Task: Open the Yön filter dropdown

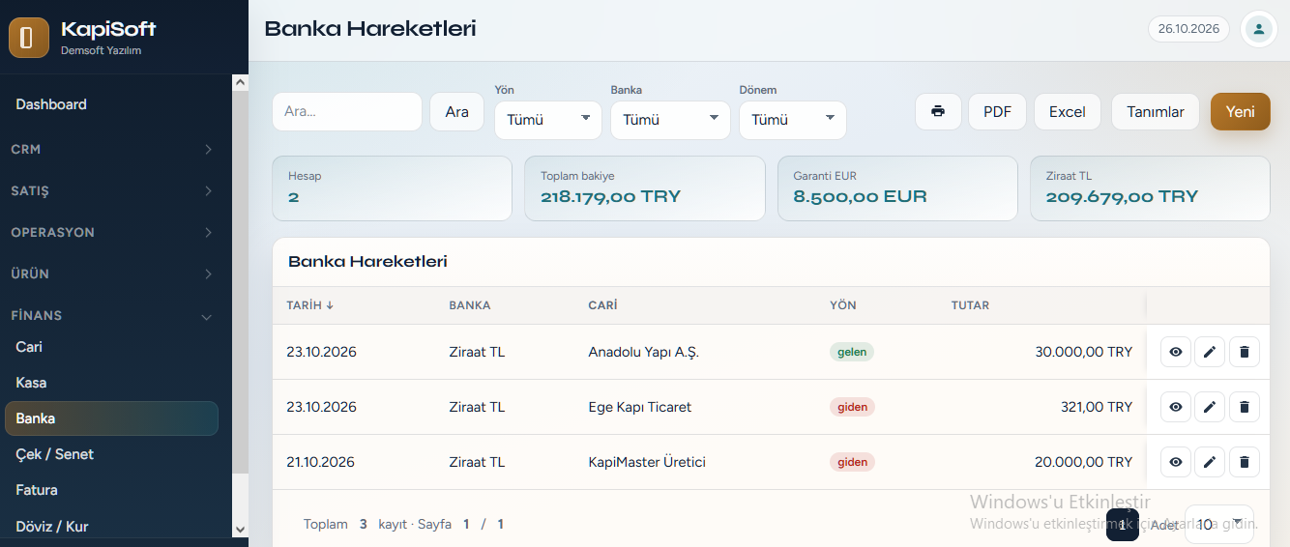Action: point(548,120)
